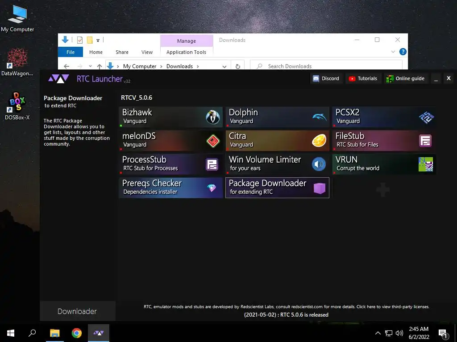Open File Explorer from taskbar

54,333
